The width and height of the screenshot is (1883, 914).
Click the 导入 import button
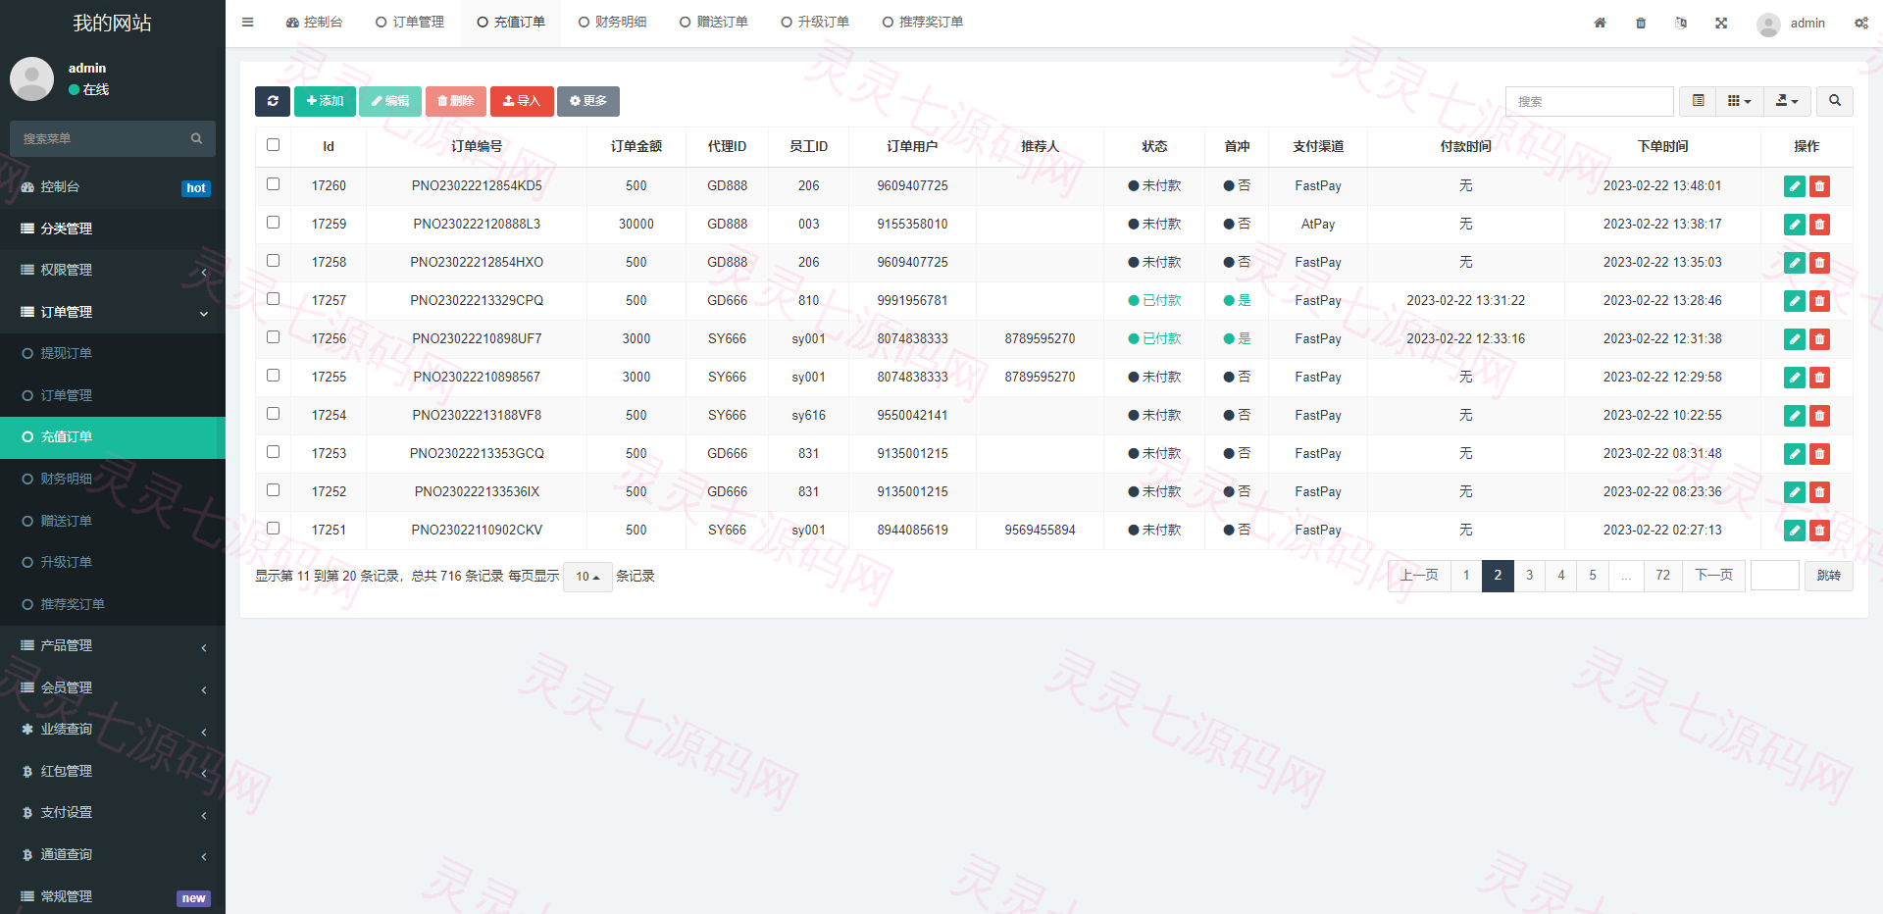click(x=522, y=101)
